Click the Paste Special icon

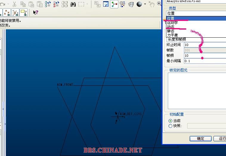[40, 4]
